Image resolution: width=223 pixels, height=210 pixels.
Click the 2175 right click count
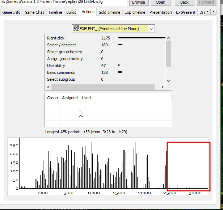(x=106, y=38)
